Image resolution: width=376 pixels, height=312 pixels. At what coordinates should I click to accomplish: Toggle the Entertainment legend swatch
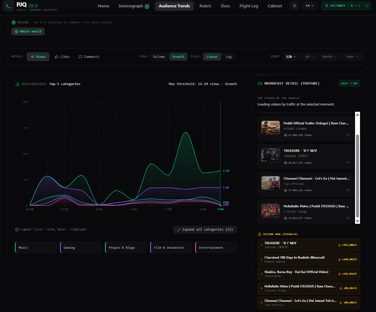tap(216, 248)
